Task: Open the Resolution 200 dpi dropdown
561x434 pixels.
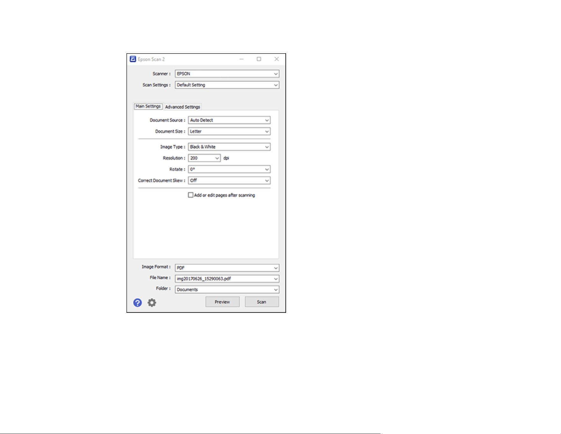Action: click(x=204, y=158)
